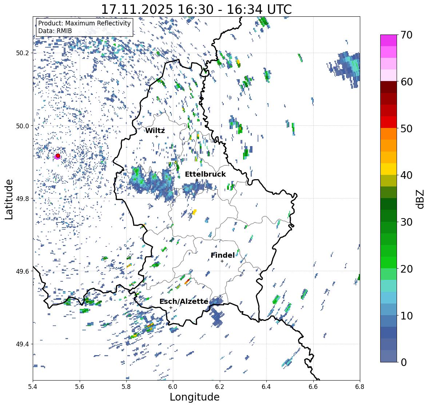Screen dimensions: 429x406
Task: Click the 6.8 longitude tick label
Action: (360, 386)
